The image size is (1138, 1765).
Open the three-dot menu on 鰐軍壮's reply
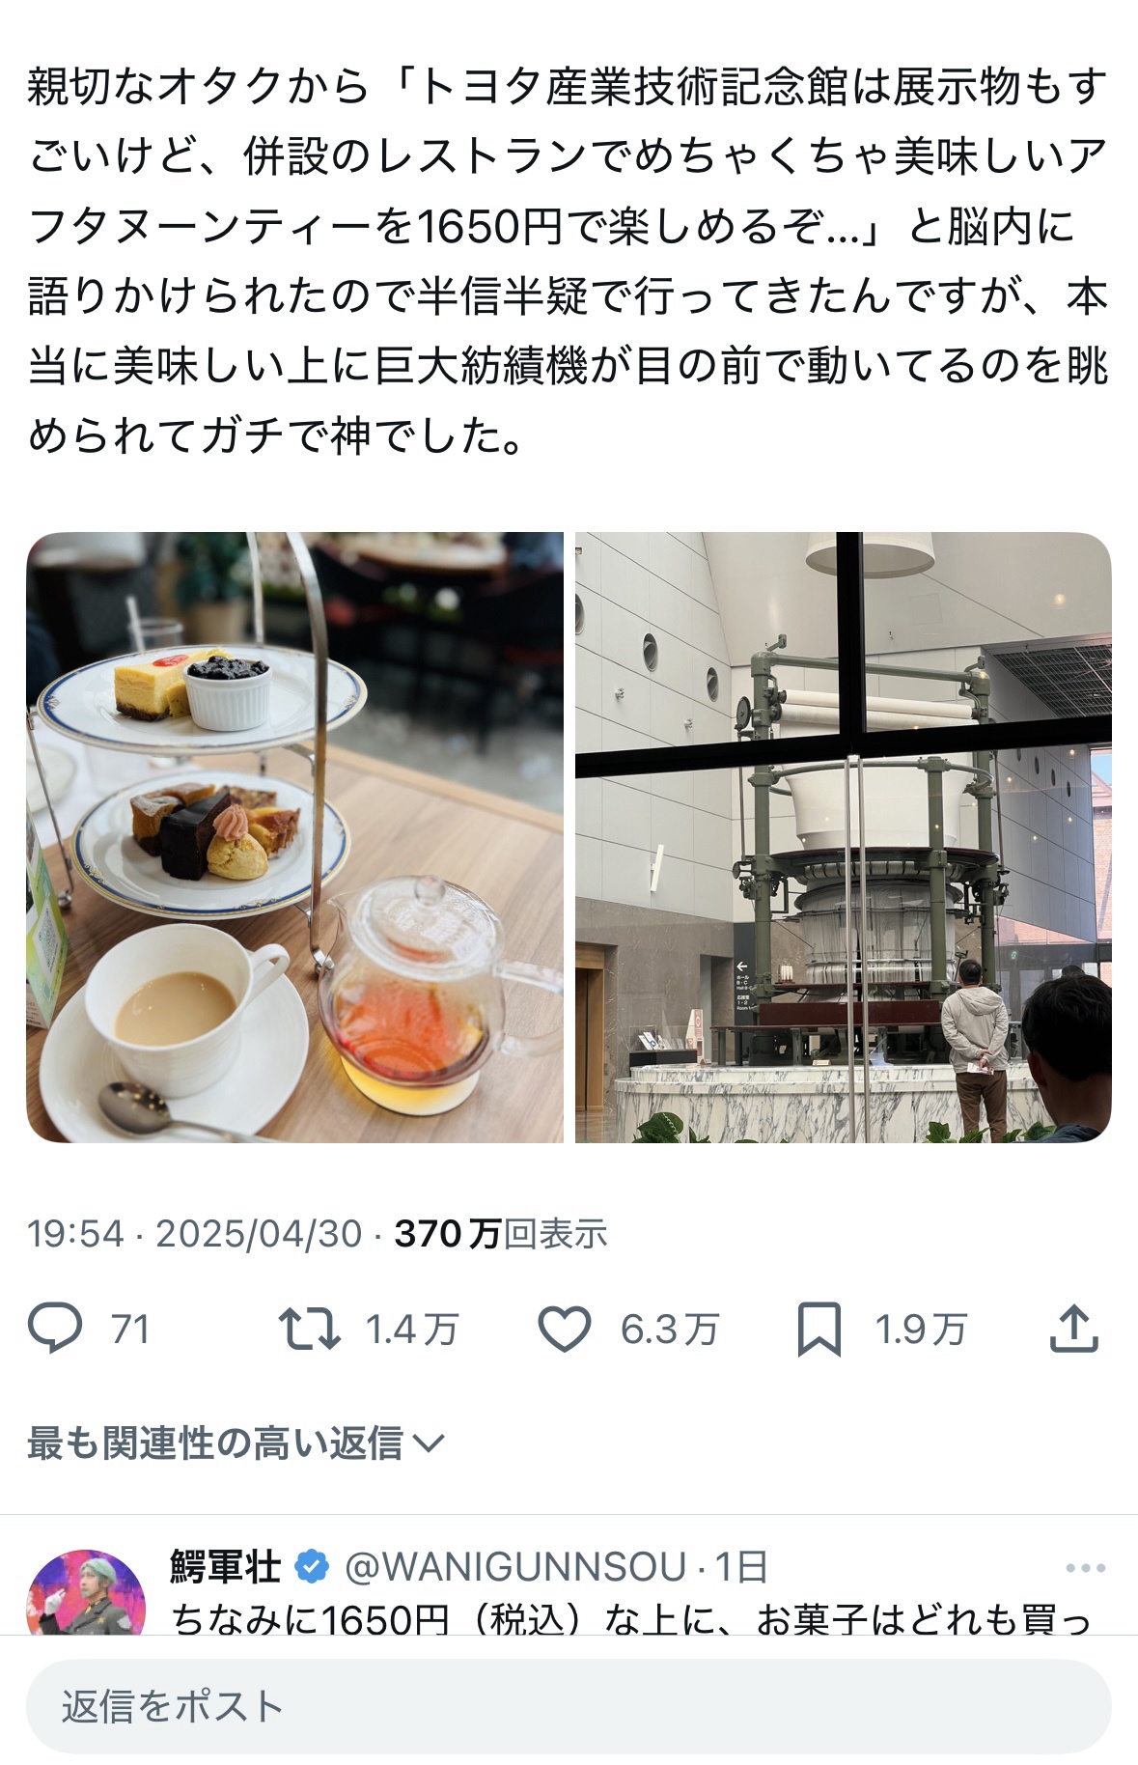pyautogui.click(x=1086, y=1568)
